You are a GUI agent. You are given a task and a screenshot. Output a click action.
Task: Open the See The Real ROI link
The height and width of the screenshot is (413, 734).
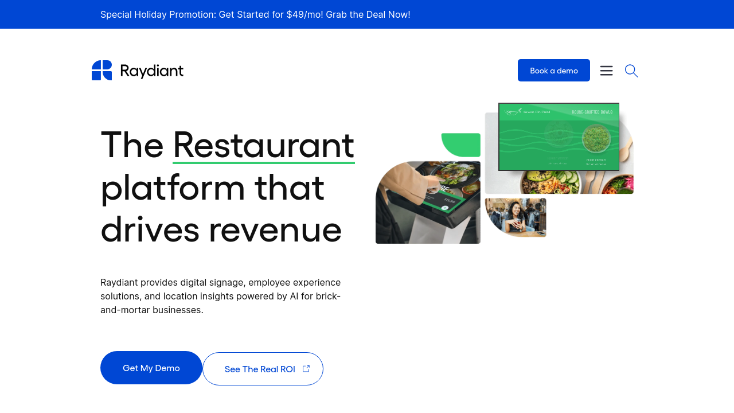coord(260,369)
